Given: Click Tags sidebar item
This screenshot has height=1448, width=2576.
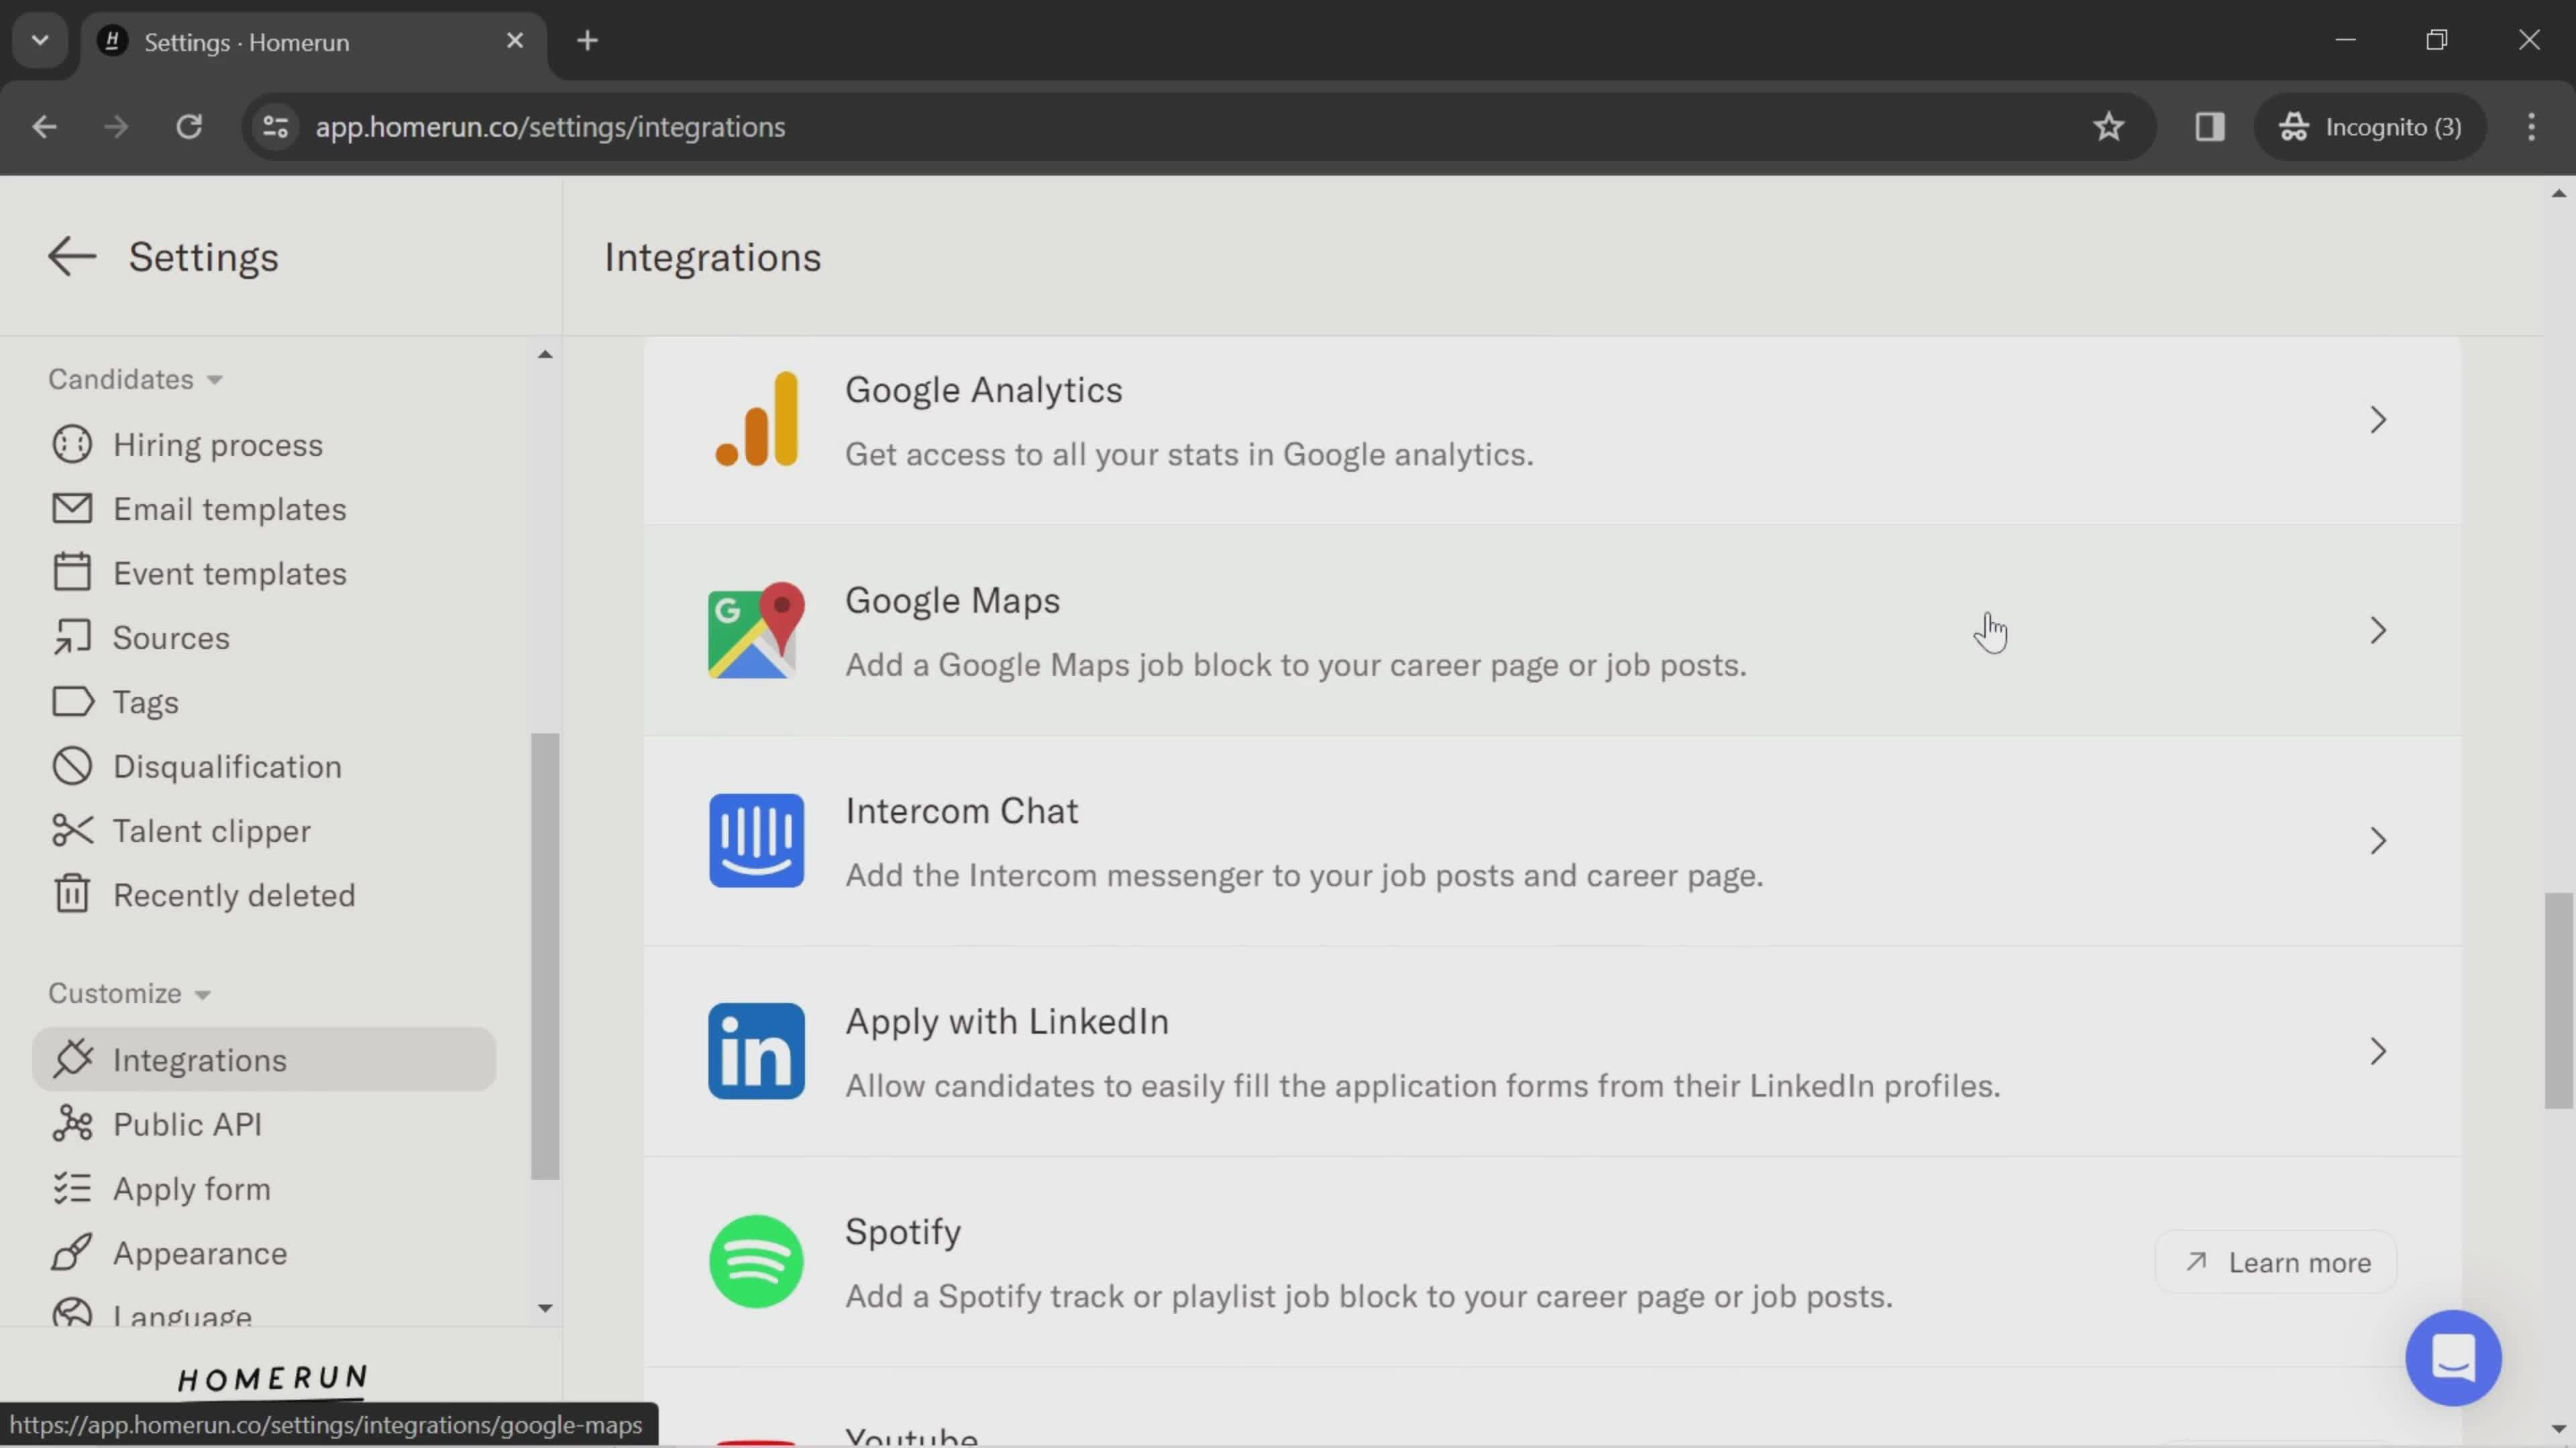Looking at the screenshot, I should click(145, 702).
